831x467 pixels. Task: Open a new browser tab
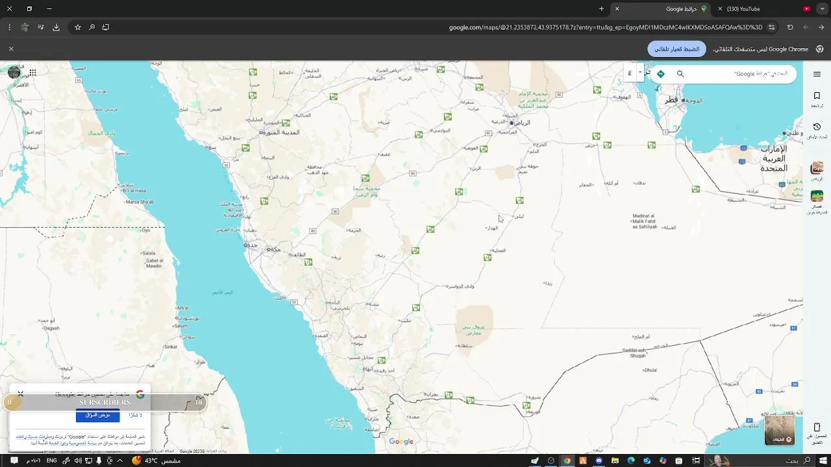[x=601, y=9]
